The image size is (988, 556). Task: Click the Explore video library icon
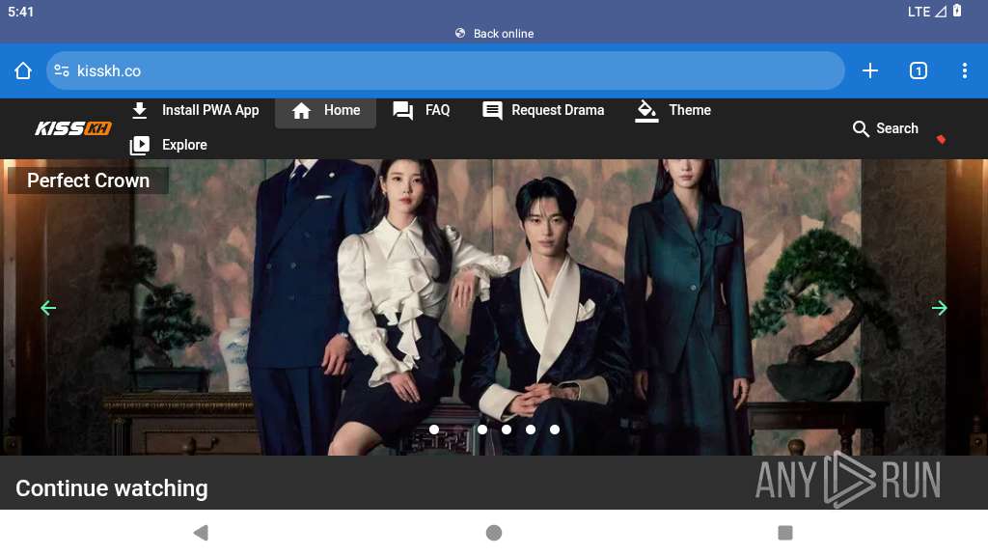click(x=140, y=145)
